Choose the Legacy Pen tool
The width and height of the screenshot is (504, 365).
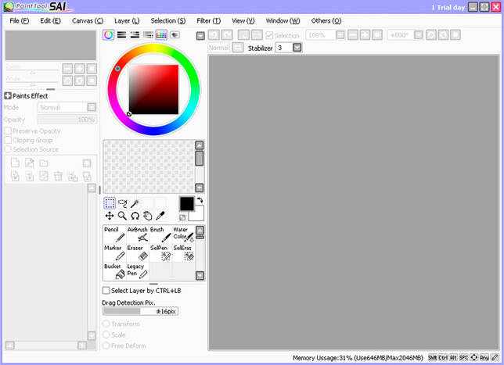coord(138,271)
